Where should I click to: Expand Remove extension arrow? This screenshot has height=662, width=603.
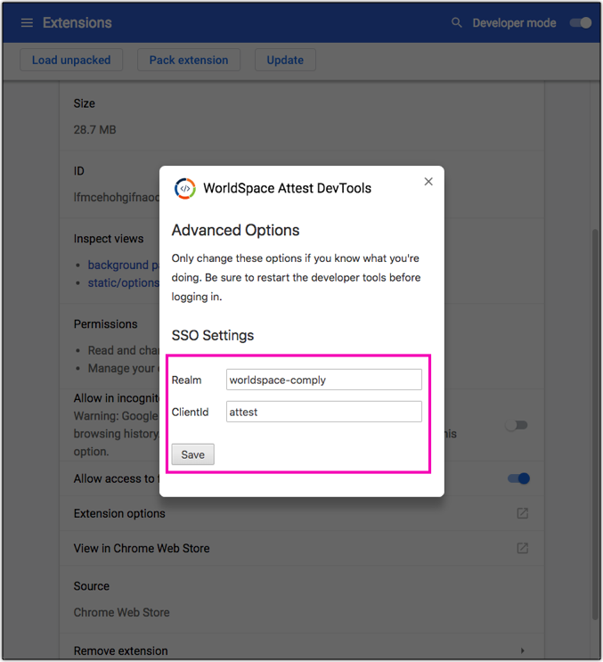(523, 650)
